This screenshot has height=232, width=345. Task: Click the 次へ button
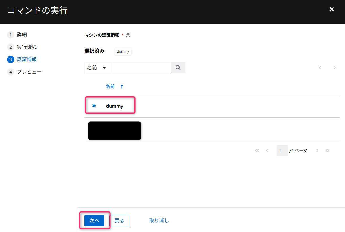94,221
